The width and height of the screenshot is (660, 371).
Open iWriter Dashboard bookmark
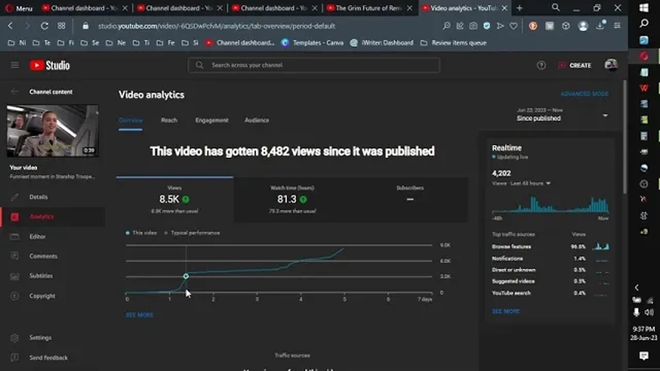[x=382, y=43]
